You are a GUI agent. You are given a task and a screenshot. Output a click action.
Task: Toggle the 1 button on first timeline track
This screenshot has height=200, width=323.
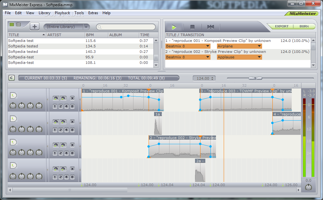coord(55,106)
